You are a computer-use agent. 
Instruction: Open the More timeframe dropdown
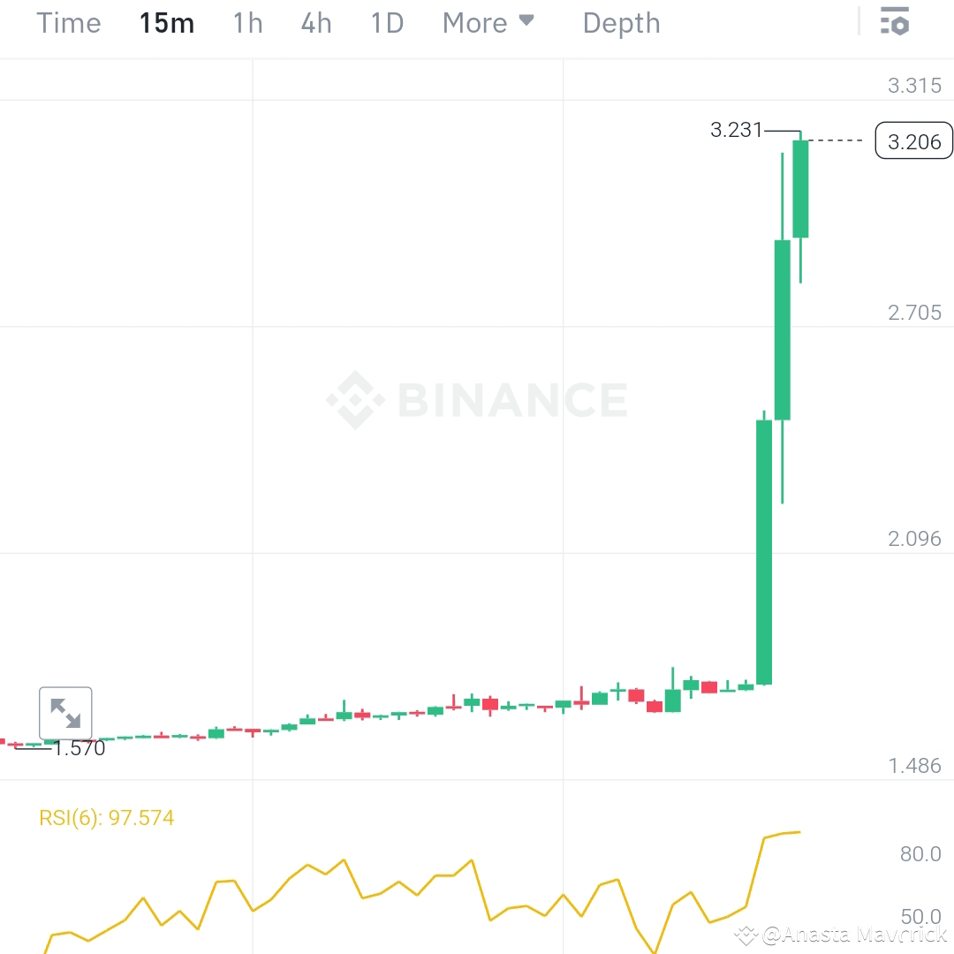coord(488,23)
